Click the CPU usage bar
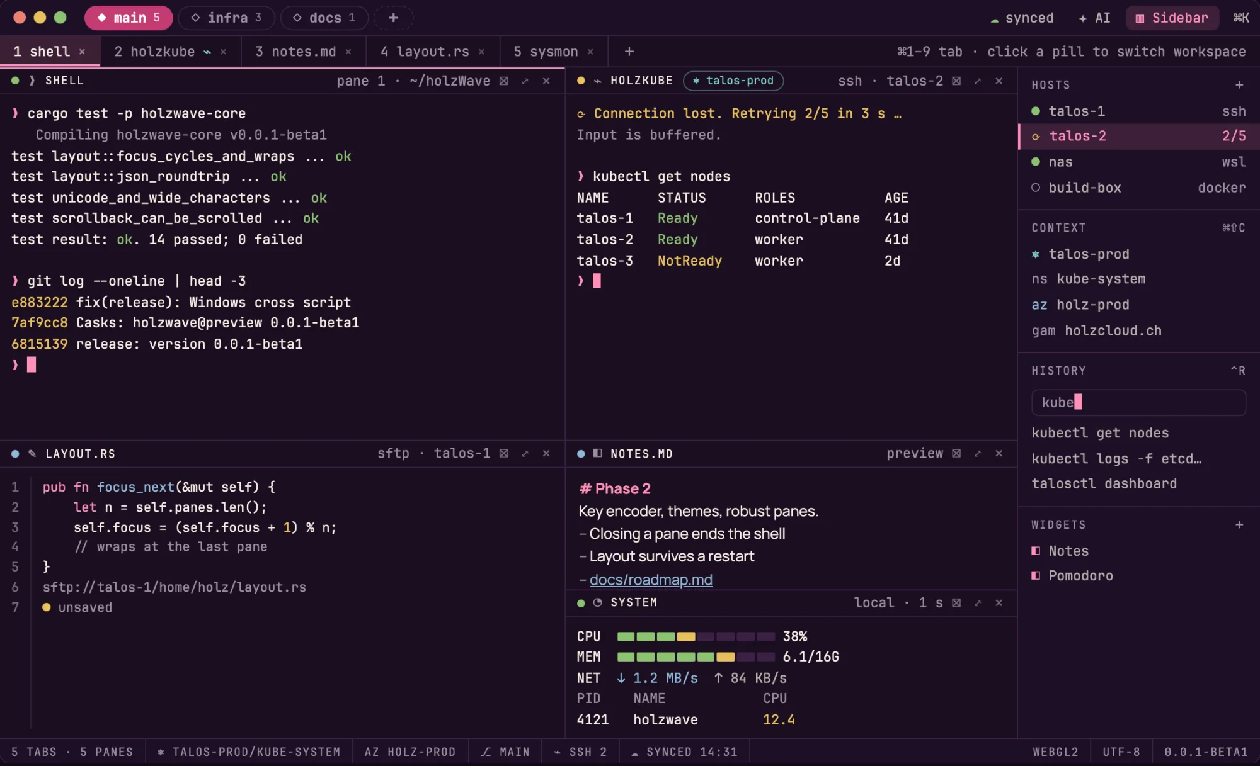The image size is (1260, 766). pyautogui.click(x=696, y=636)
